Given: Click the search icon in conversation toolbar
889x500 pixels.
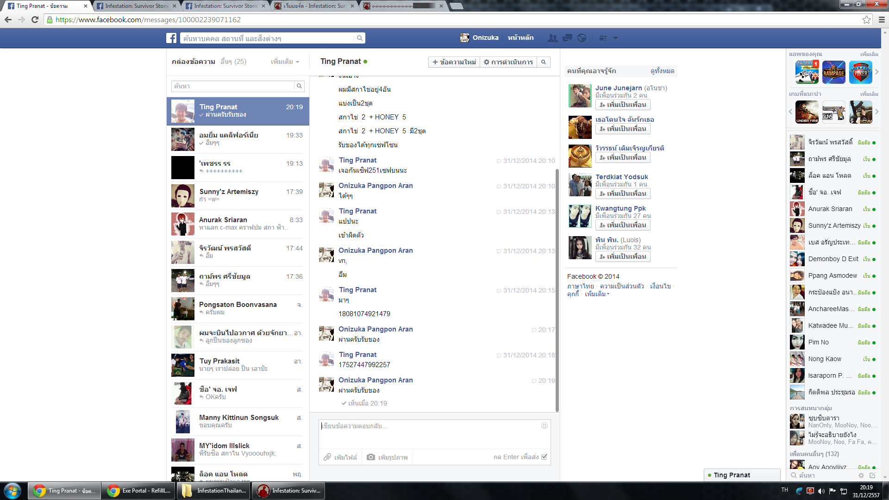Looking at the screenshot, I should tap(544, 62).
